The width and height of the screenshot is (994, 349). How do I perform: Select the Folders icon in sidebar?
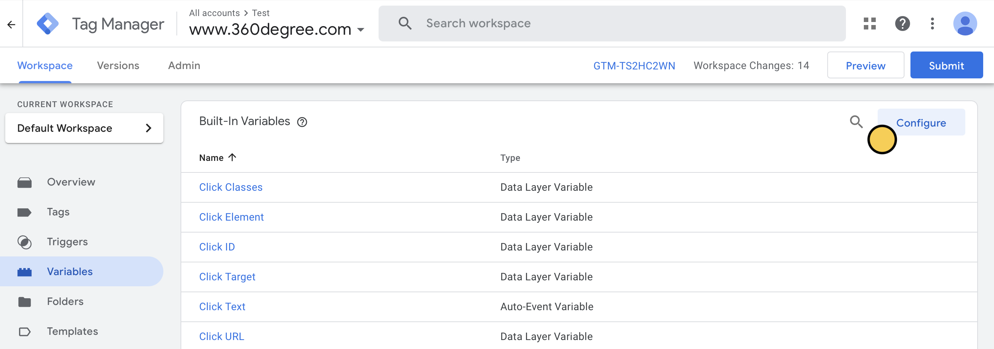[x=25, y=301]
